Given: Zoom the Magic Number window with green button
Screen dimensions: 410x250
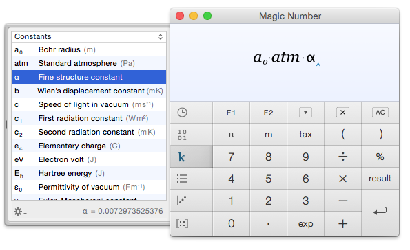Looking at the screenshot, I should pyautogui.click(x=207, y=16).
